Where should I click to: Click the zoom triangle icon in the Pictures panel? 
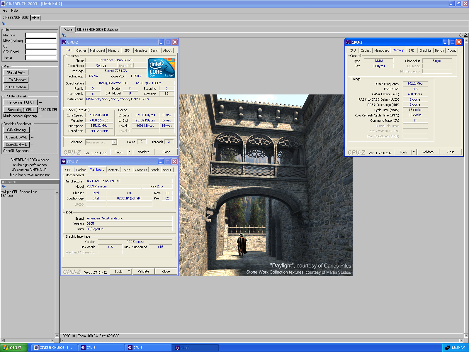[466, 35]
